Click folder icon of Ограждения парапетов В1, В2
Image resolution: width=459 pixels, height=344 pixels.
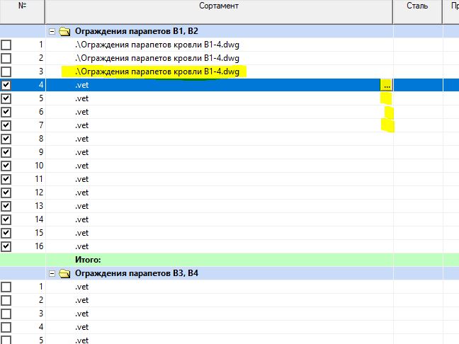click(x=64, y=32)
